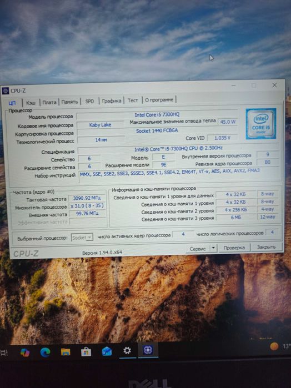Open the ЦП tab in CPU-Z
Viewport: 291px width, 388px height.
12,103
